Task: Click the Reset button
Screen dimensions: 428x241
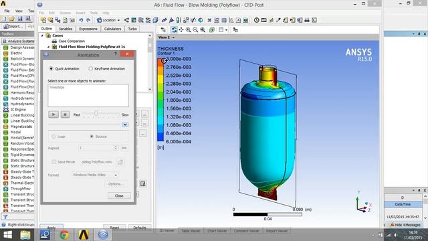Action: 114,228
